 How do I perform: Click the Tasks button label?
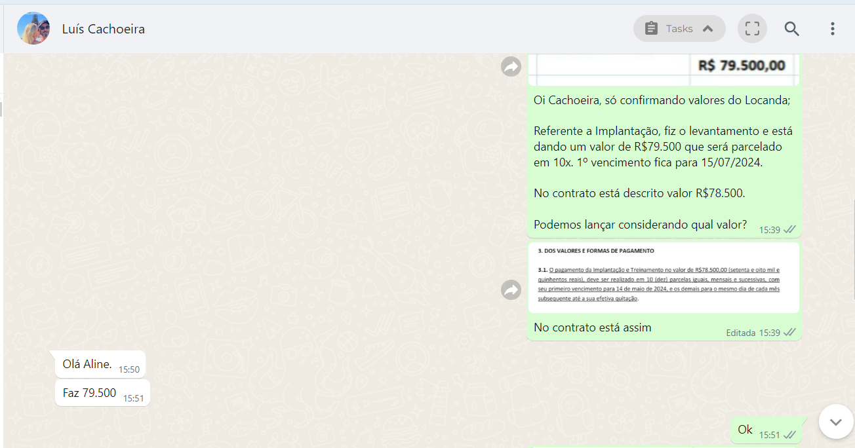(679, 29)
